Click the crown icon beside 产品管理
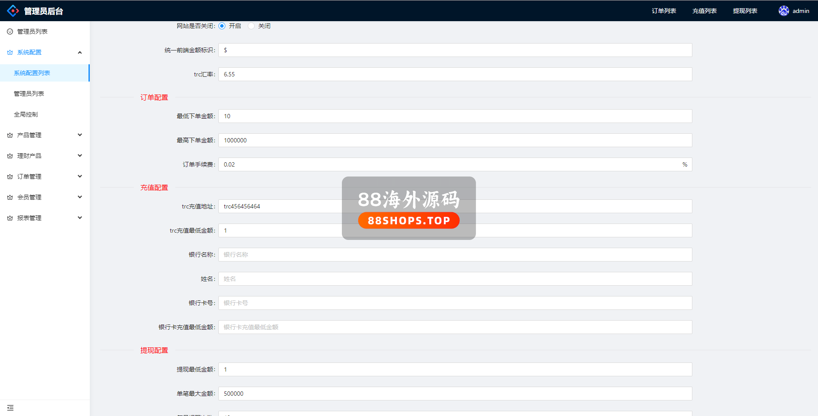This screenshot has height=416, width=818. [10, 135]
